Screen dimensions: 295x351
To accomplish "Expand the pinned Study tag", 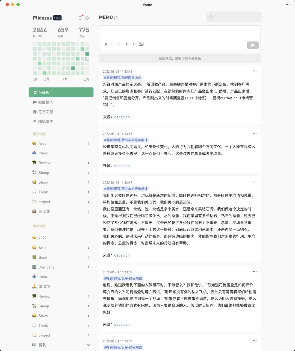I will (x=88, y=182).
